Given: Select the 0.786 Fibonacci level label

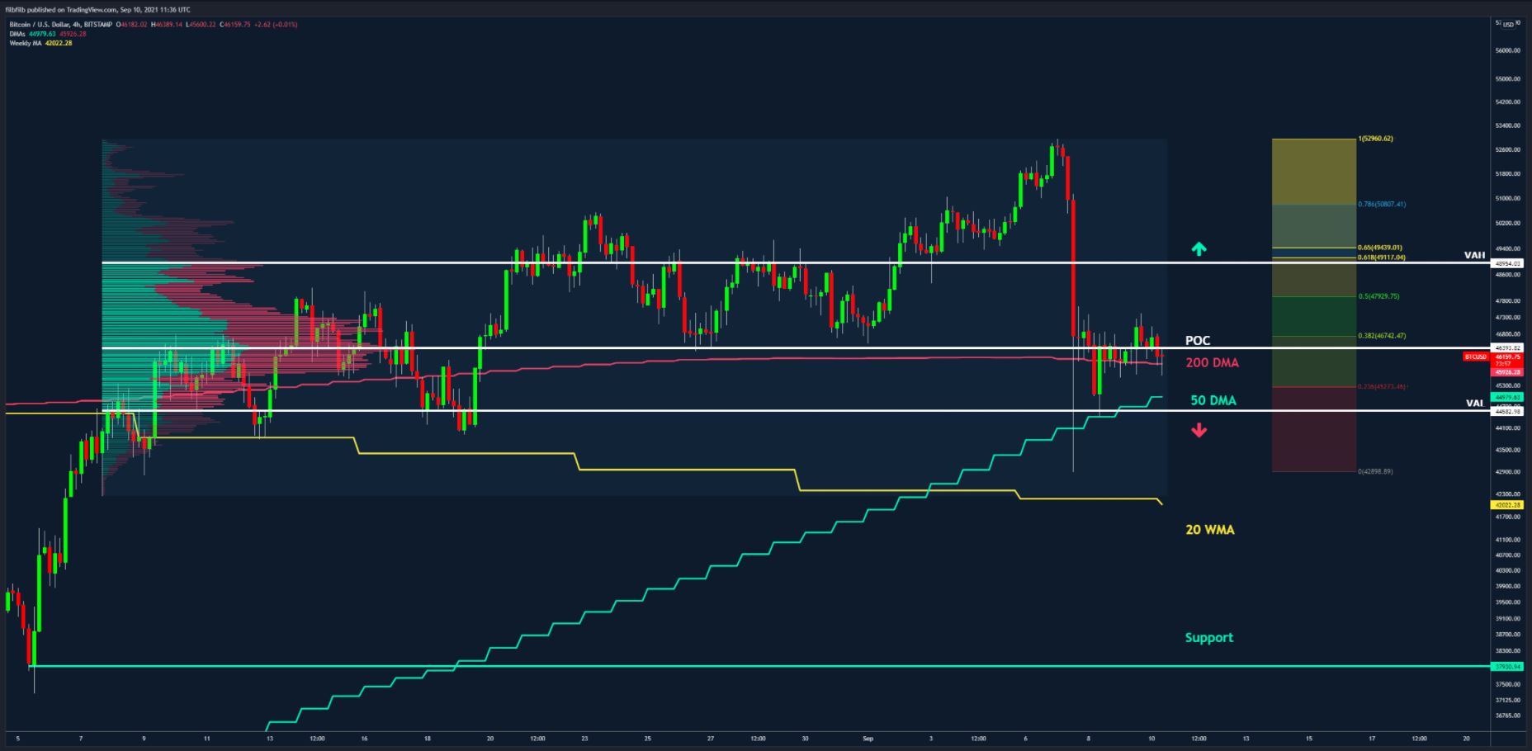Looking at the screenshot, I should (1381, 204).
